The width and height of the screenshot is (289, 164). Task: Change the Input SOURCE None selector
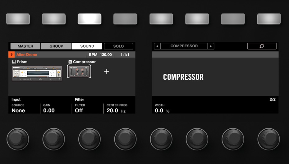pos(18,110)
